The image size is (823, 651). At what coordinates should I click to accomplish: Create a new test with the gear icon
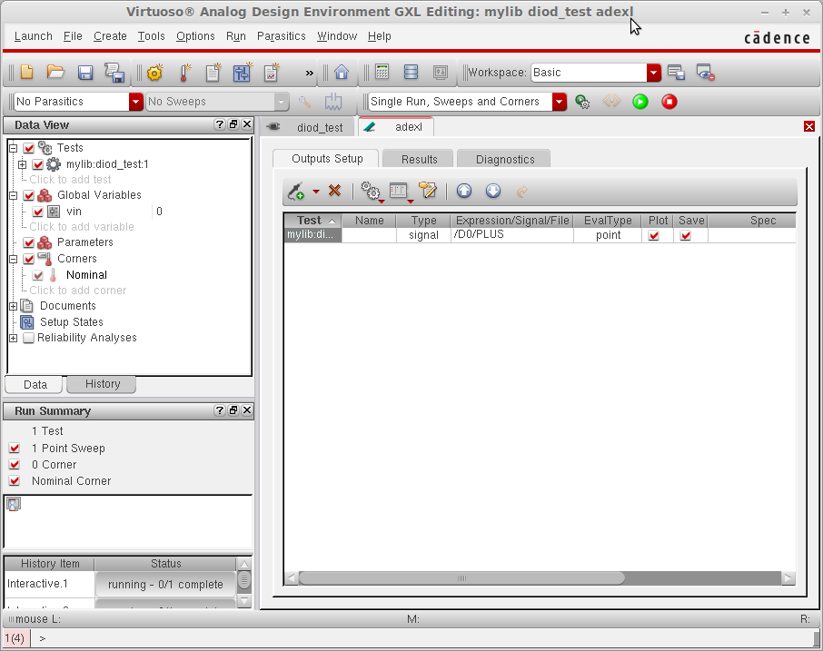155,73
